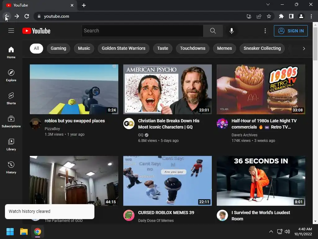This screenshot has width=318, height=239.
Task: Open YouTube settings three-dot menu
Action: pyautogui.click(x=265, y=31)
